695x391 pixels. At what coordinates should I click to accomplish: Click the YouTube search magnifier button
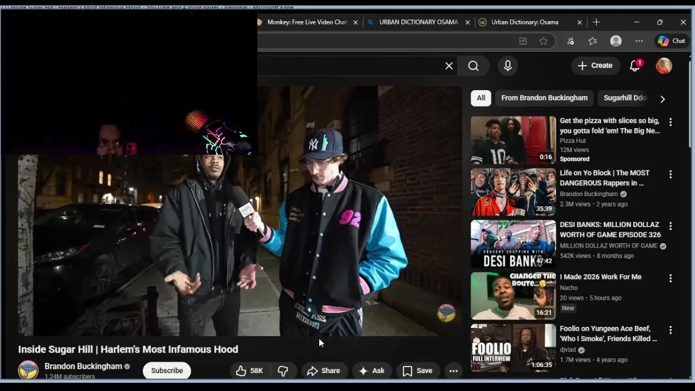coord(473,66)
